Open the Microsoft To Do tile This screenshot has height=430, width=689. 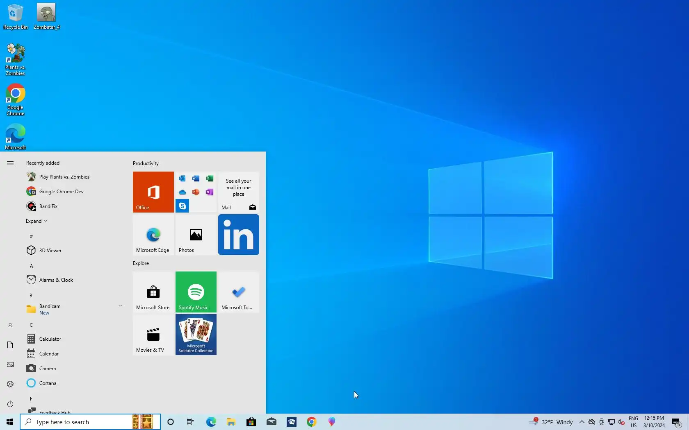(x=239, y=292)
